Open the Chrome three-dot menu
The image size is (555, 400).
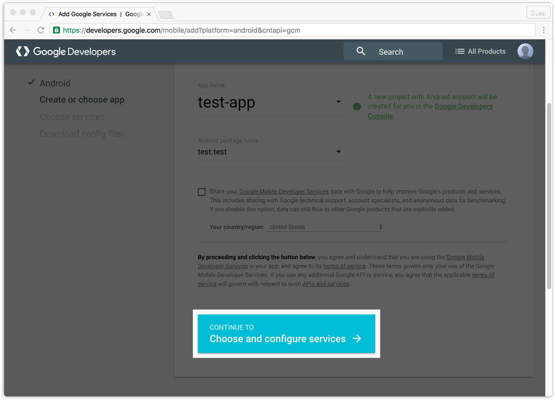tap(543, 30)
